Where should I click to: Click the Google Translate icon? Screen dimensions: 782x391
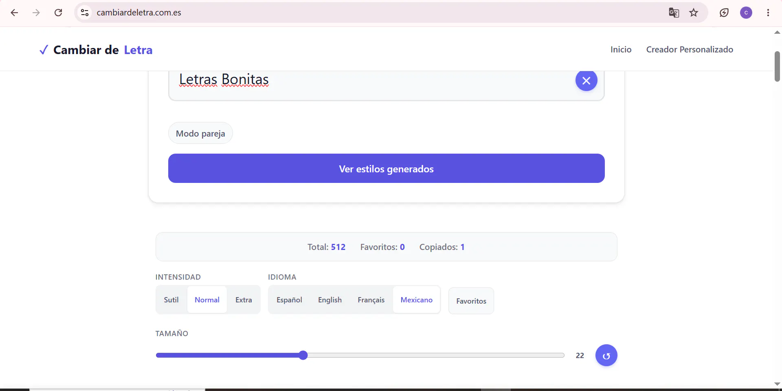point(674,13)
